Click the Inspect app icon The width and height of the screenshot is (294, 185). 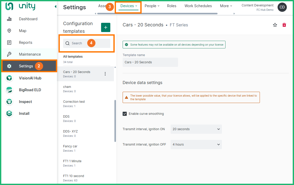click(x=9, y=102)
